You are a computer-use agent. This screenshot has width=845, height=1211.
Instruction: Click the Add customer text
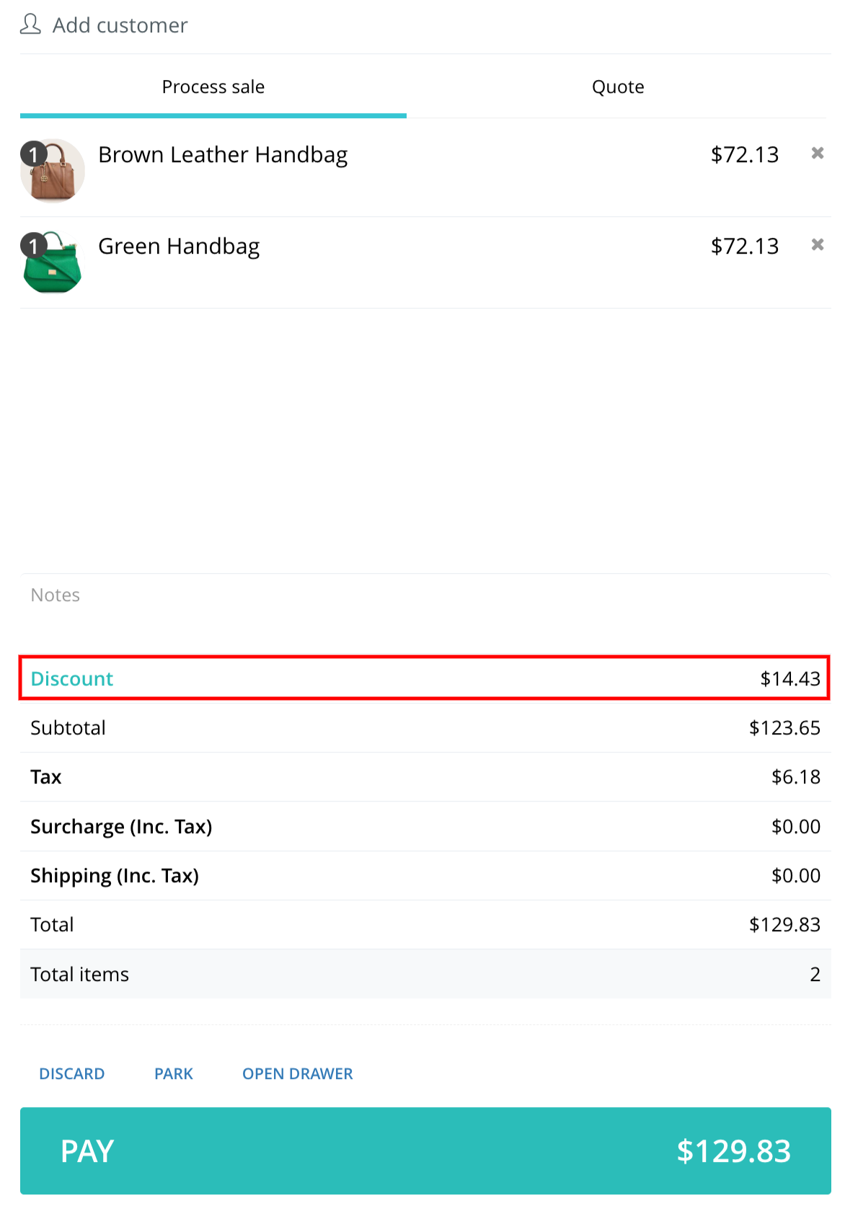click(x=120, y=25)
